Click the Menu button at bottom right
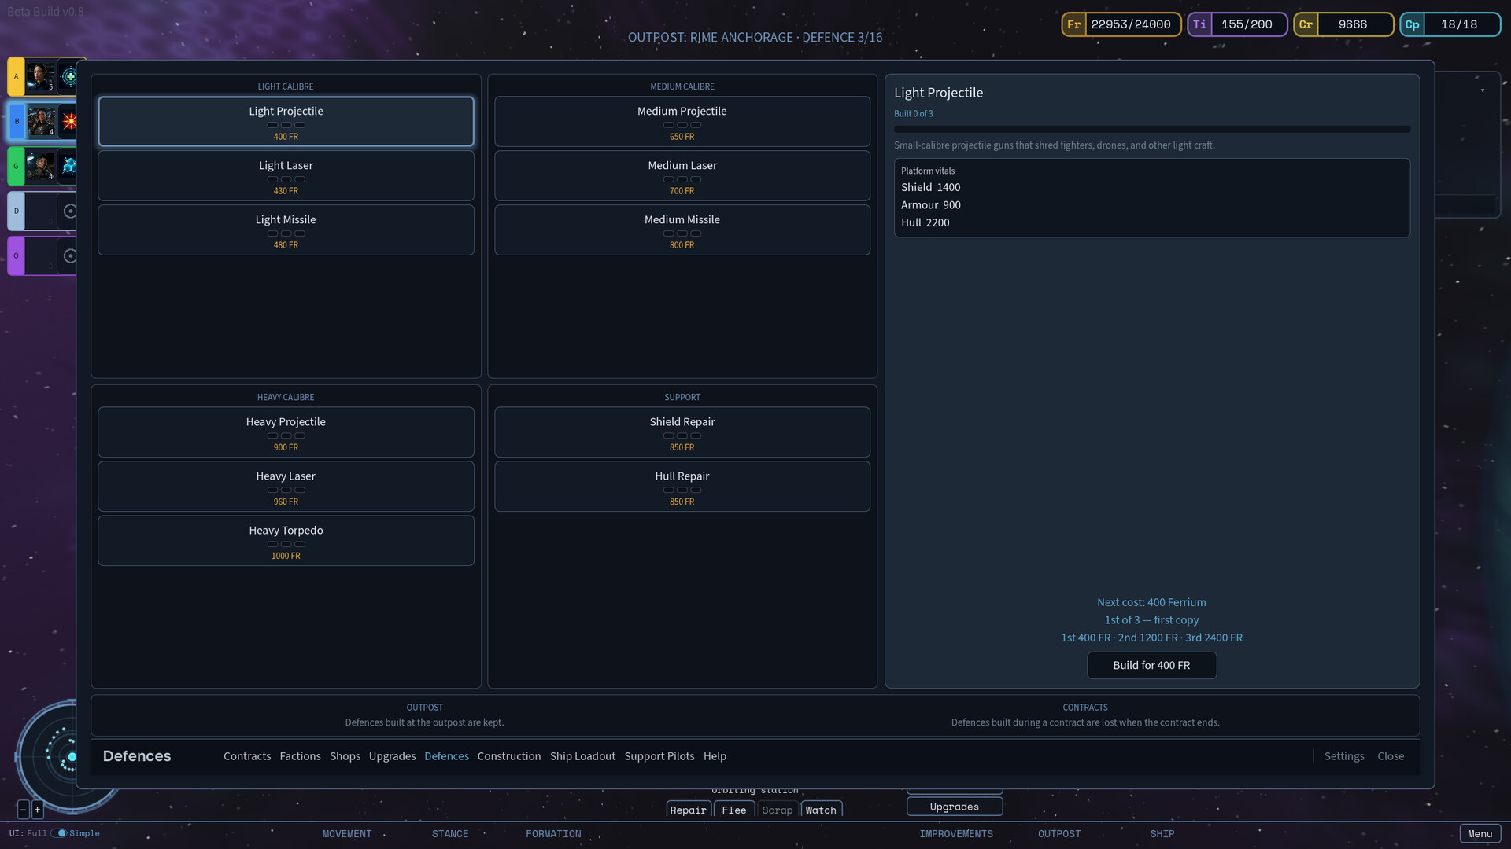This screenshot has width=1511, height=849. point(1480,834)
